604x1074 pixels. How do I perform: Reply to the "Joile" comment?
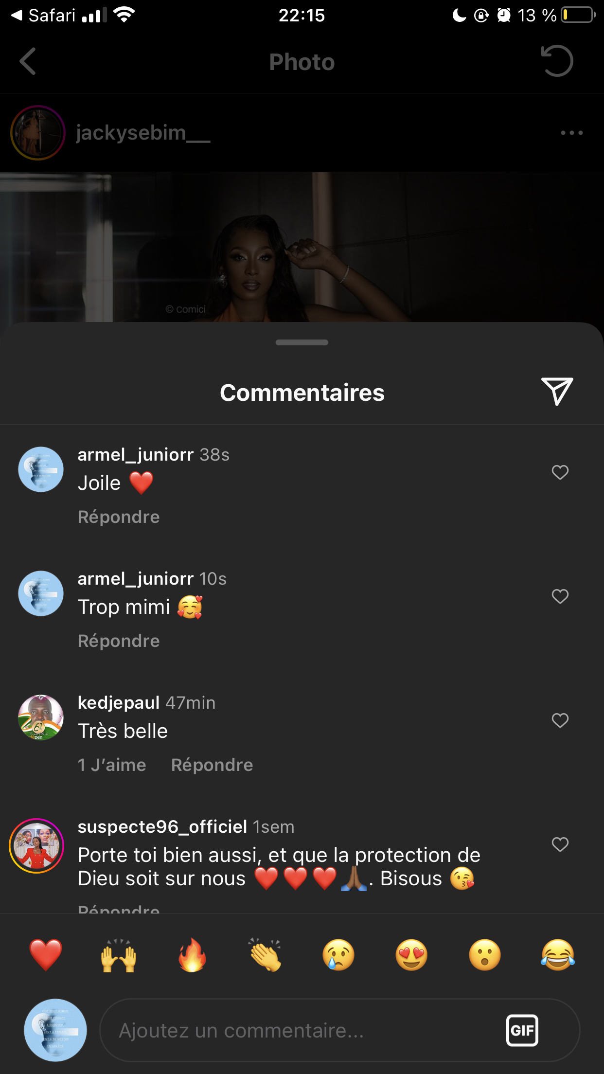pyautogui.click(x=119, y=517)
